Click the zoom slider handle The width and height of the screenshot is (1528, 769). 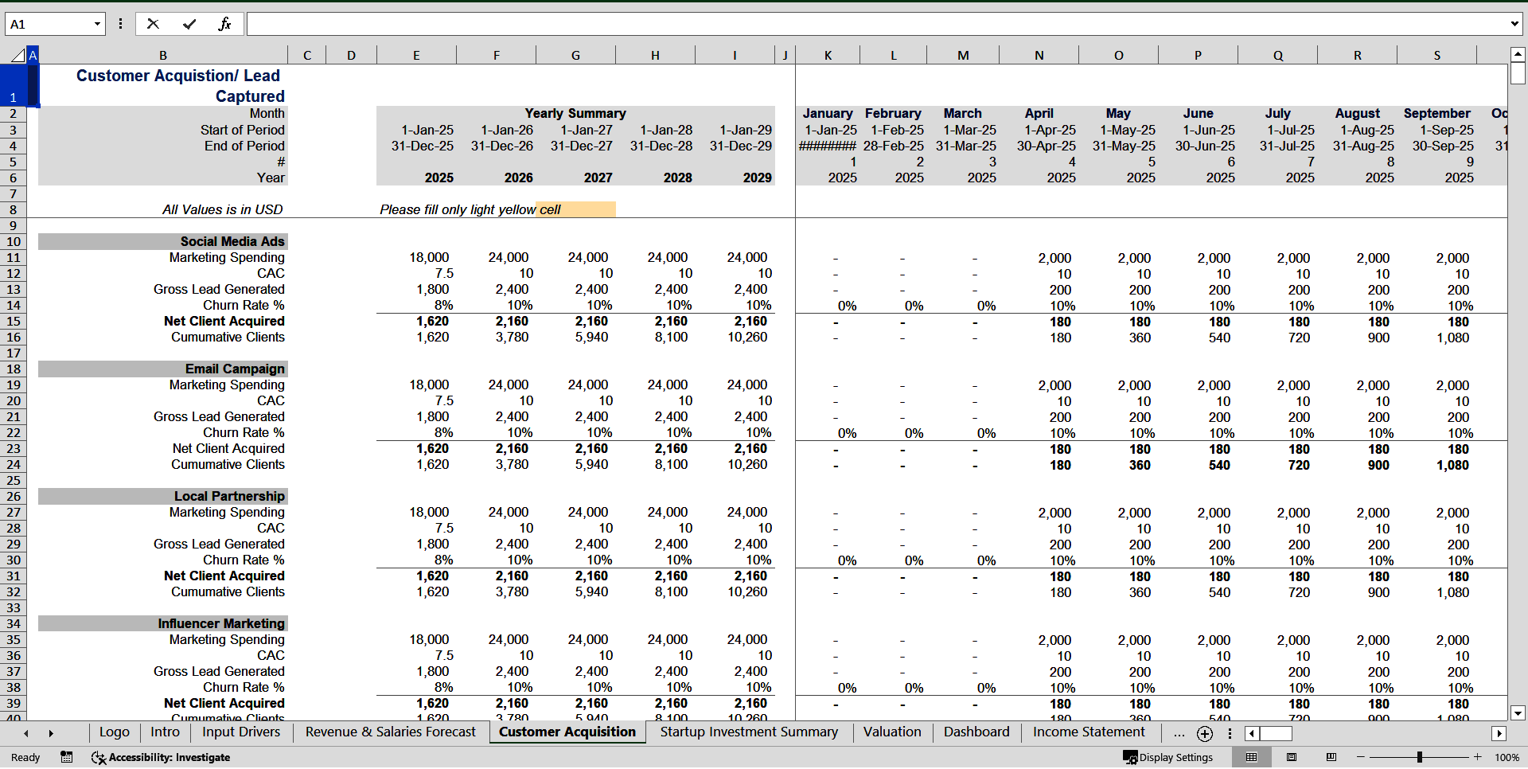pyautogui.click(x=1419, y=757)
